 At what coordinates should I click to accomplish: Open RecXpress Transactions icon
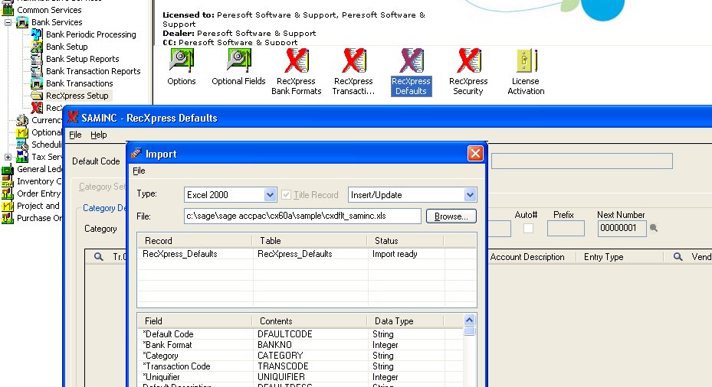tap(353, 61)
